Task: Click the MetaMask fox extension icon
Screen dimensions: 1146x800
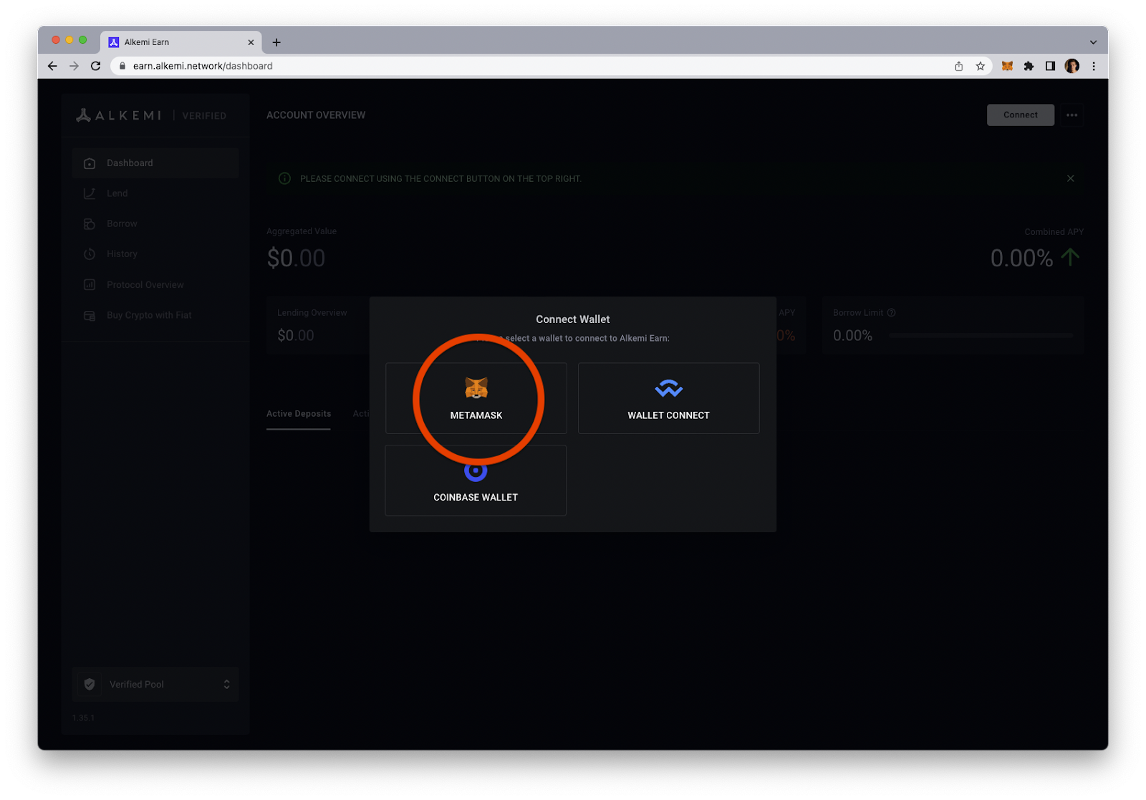Action: click(1007, 66)
